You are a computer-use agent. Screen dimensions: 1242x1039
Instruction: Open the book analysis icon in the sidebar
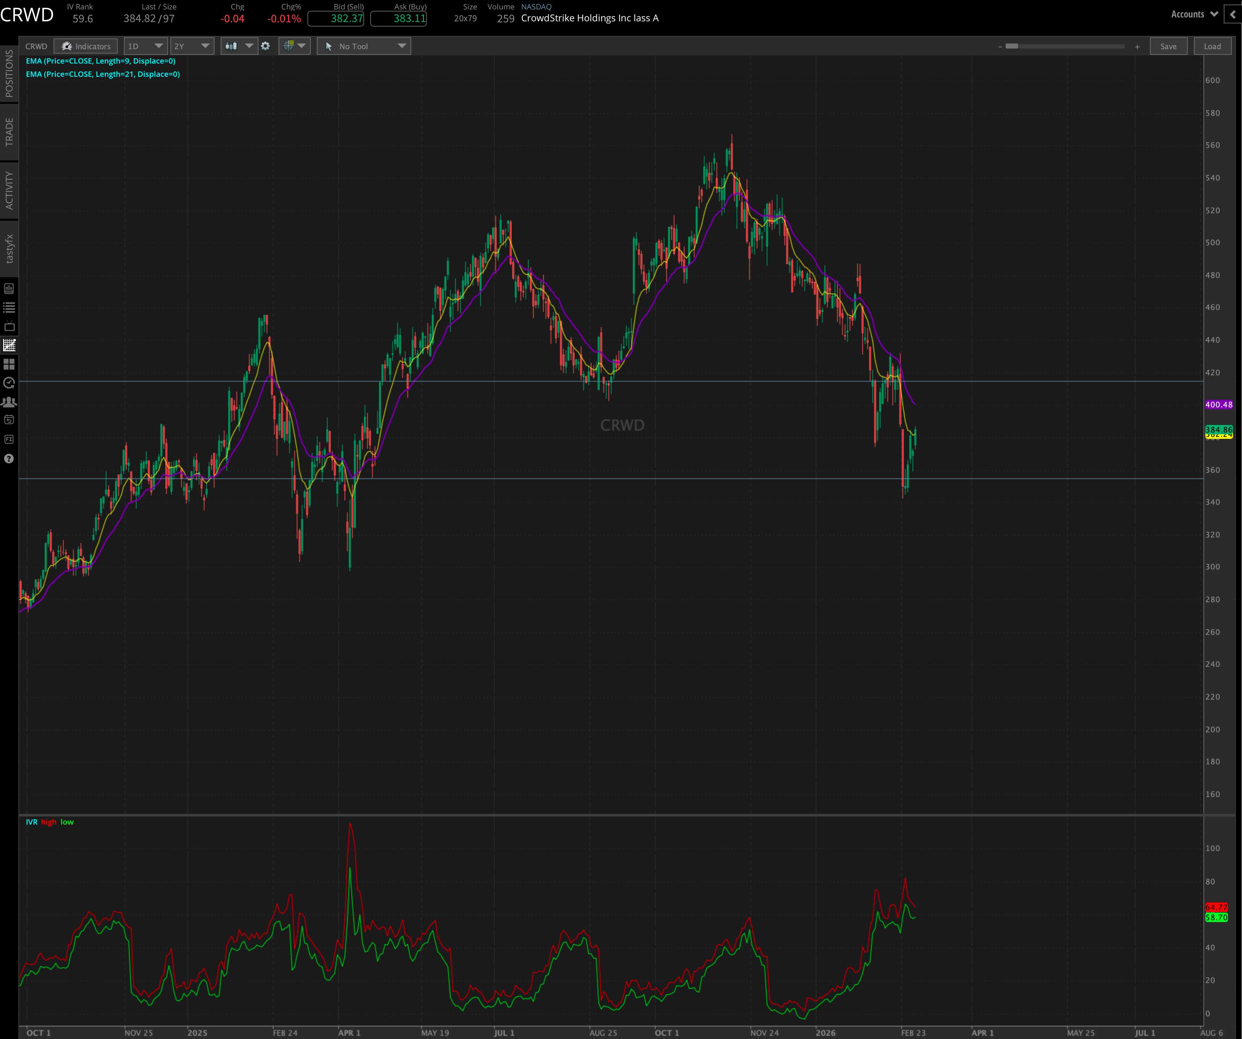pos(9,289)
